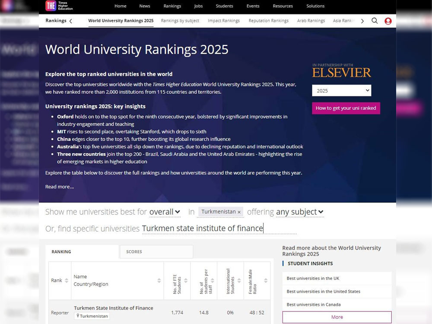Sort by No. of FTE Students
This screenshot has width=432, height=324.
point(186,280)
